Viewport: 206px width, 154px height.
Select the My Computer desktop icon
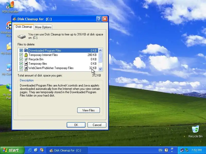pyautogui.click(x=7, y=69)
